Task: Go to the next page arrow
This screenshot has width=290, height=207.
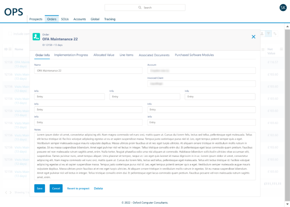Action: 11,192
